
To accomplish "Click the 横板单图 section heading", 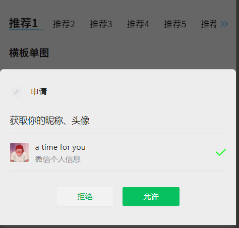I will coord(29,53).
